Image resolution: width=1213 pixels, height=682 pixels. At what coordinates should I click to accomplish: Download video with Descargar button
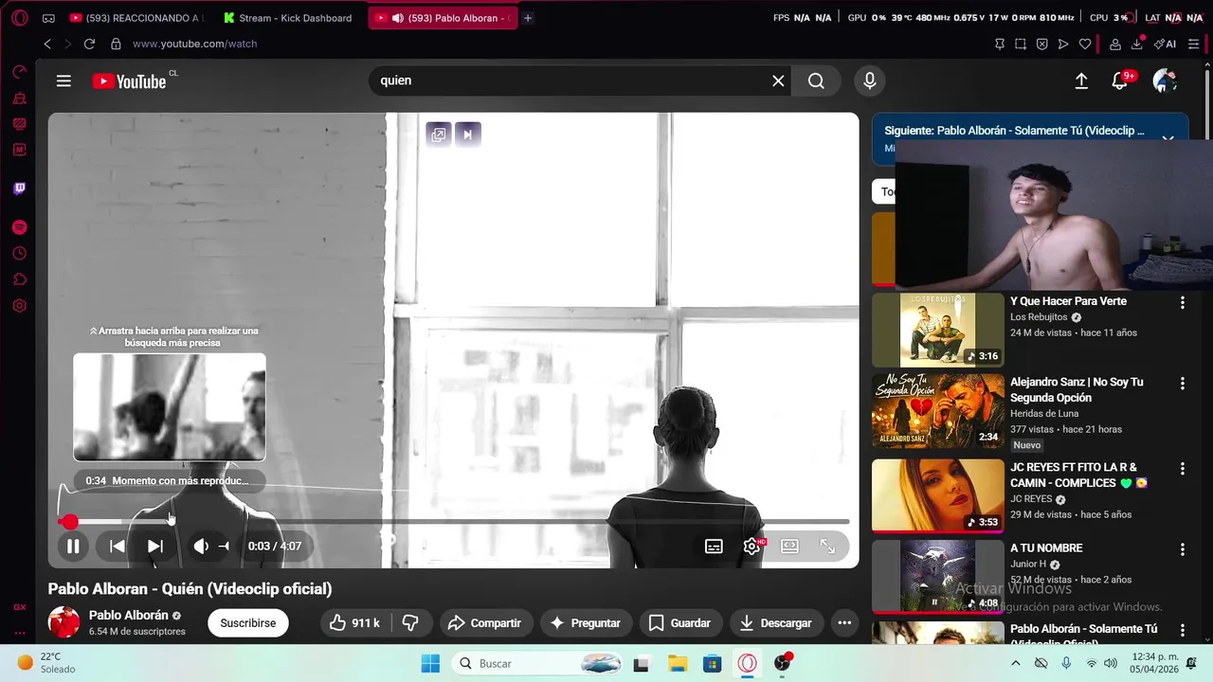[776, 622]
